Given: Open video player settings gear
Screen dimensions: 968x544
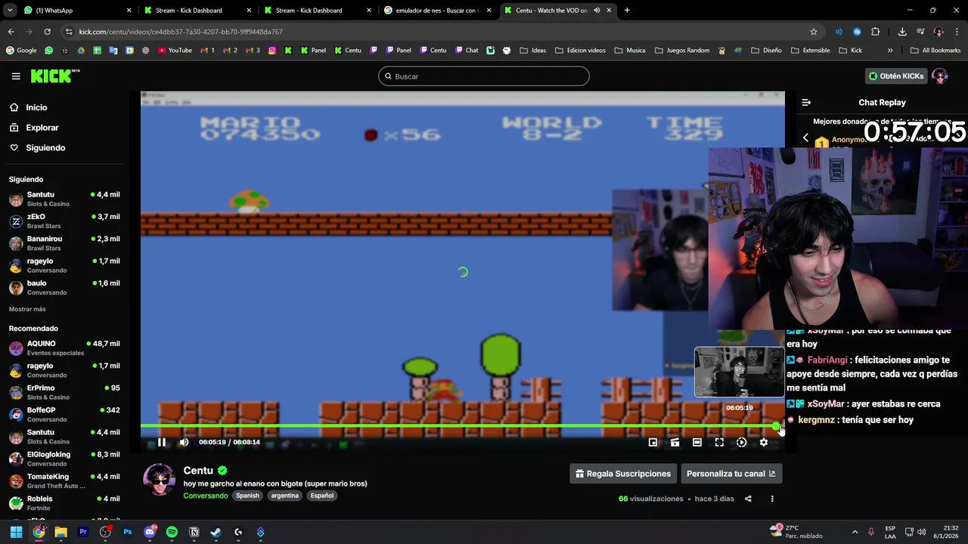Looking at the screenshot, I should (x=764, y=443).
